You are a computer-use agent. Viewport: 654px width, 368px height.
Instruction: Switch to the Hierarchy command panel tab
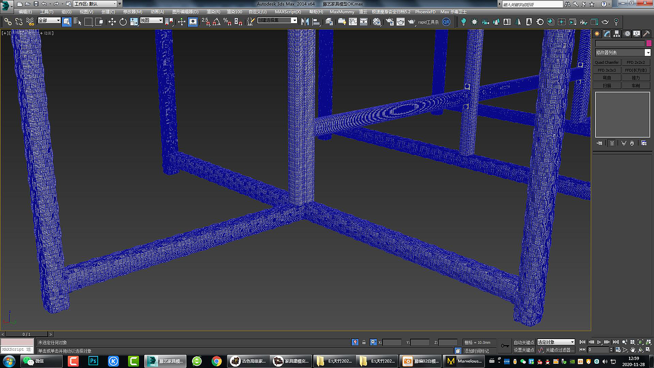click(x=617, y=34)
